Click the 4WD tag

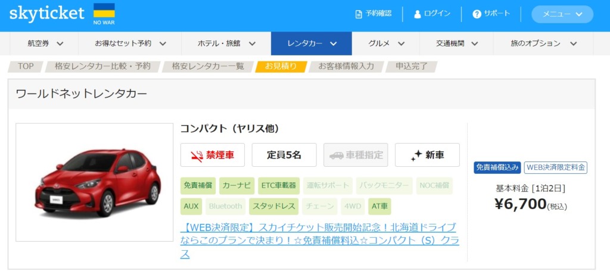click(x=353, y=207)
